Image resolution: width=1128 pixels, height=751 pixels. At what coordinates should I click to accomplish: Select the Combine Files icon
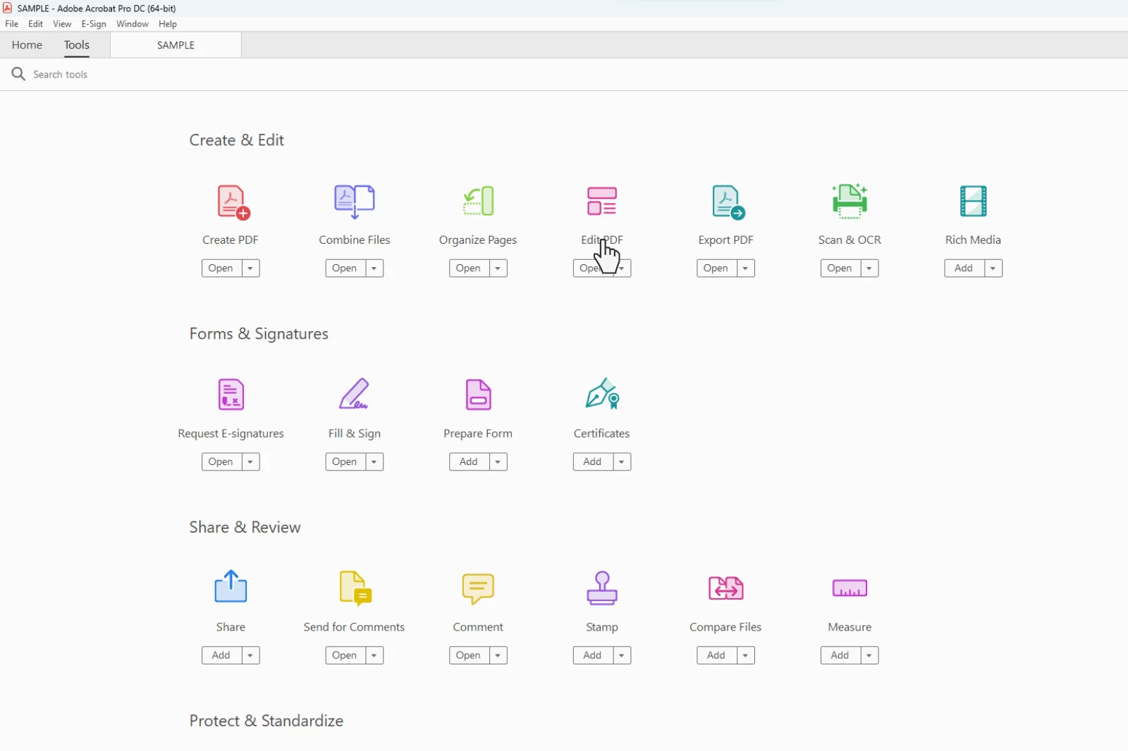pos(355,202)
